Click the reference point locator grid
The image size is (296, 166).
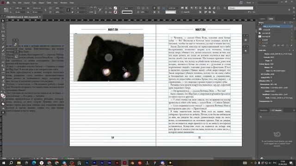click(x=6, y=10)
